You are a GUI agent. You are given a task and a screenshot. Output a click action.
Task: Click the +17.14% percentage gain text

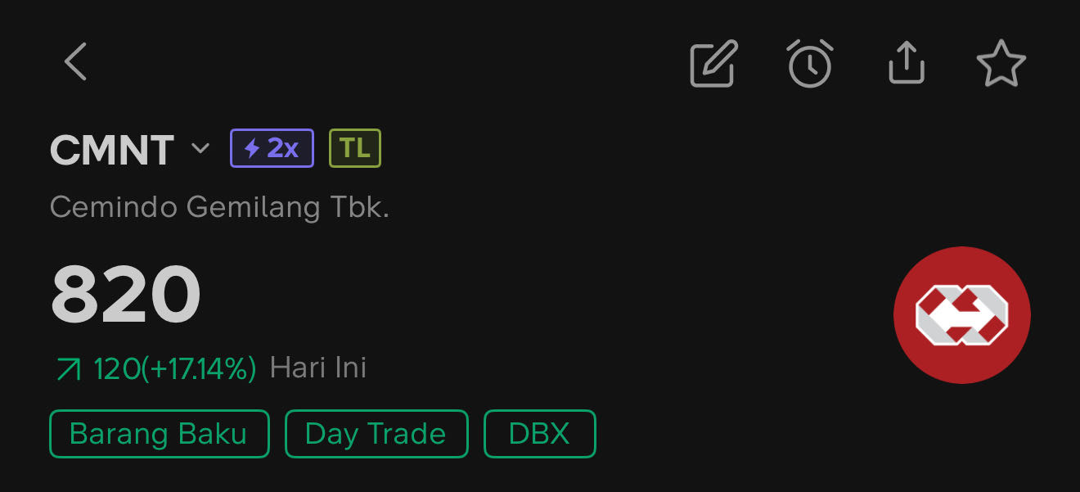click(200, 368)
